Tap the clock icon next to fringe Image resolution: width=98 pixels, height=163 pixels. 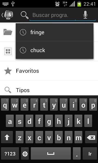tap(23, 32)
